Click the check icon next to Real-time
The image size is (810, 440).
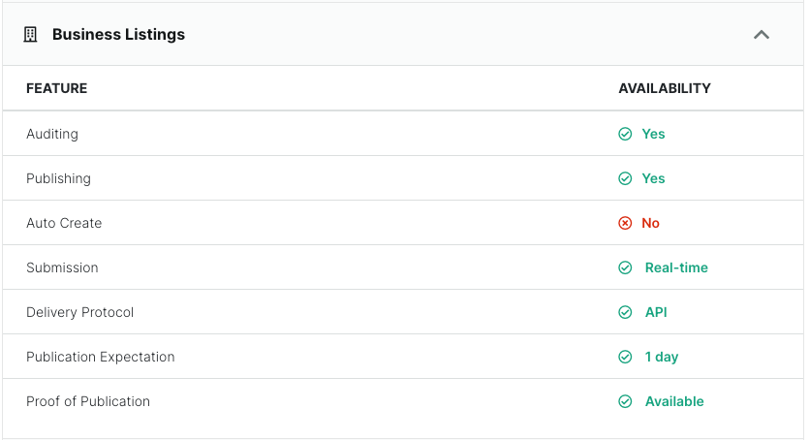(625, 267)
